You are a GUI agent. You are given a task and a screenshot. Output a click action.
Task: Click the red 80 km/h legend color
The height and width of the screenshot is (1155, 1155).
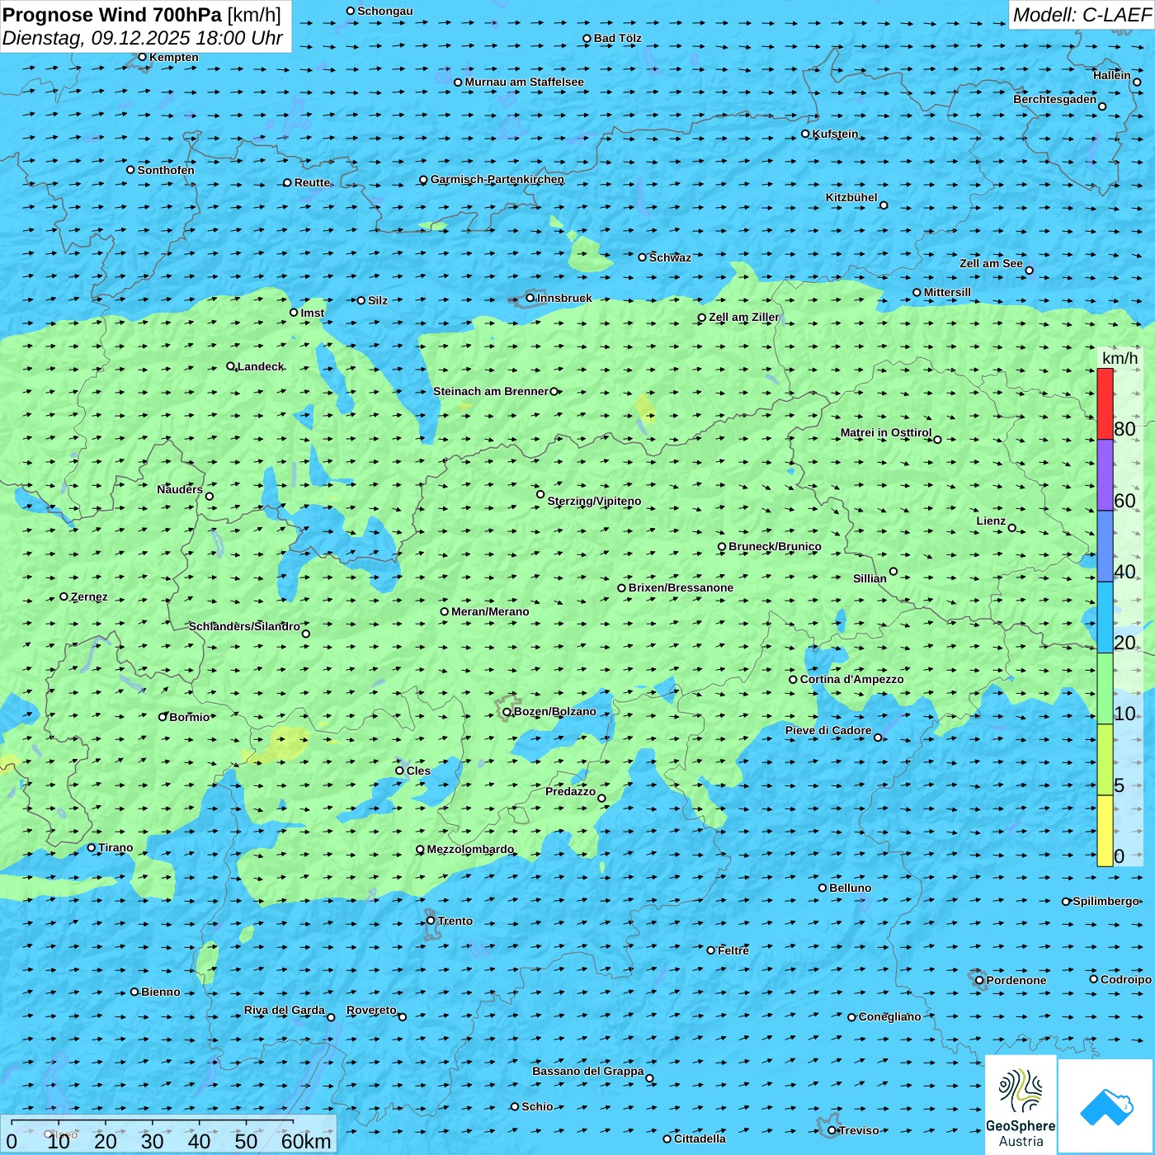tap(1105, 403)
